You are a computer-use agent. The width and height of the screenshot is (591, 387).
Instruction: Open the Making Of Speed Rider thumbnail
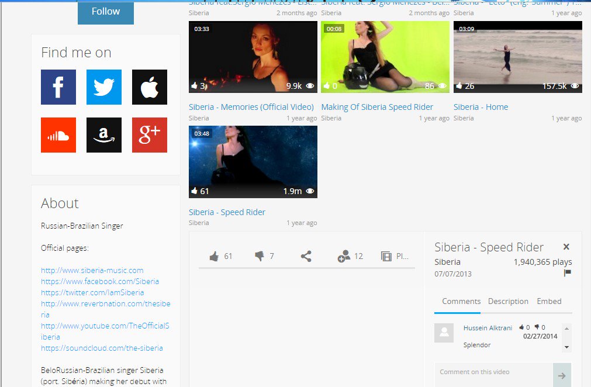[x=385, y=57]
